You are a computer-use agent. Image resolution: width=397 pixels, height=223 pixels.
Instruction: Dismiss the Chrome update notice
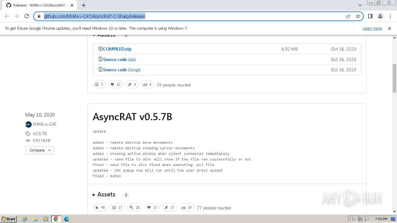tap(390, 28)
